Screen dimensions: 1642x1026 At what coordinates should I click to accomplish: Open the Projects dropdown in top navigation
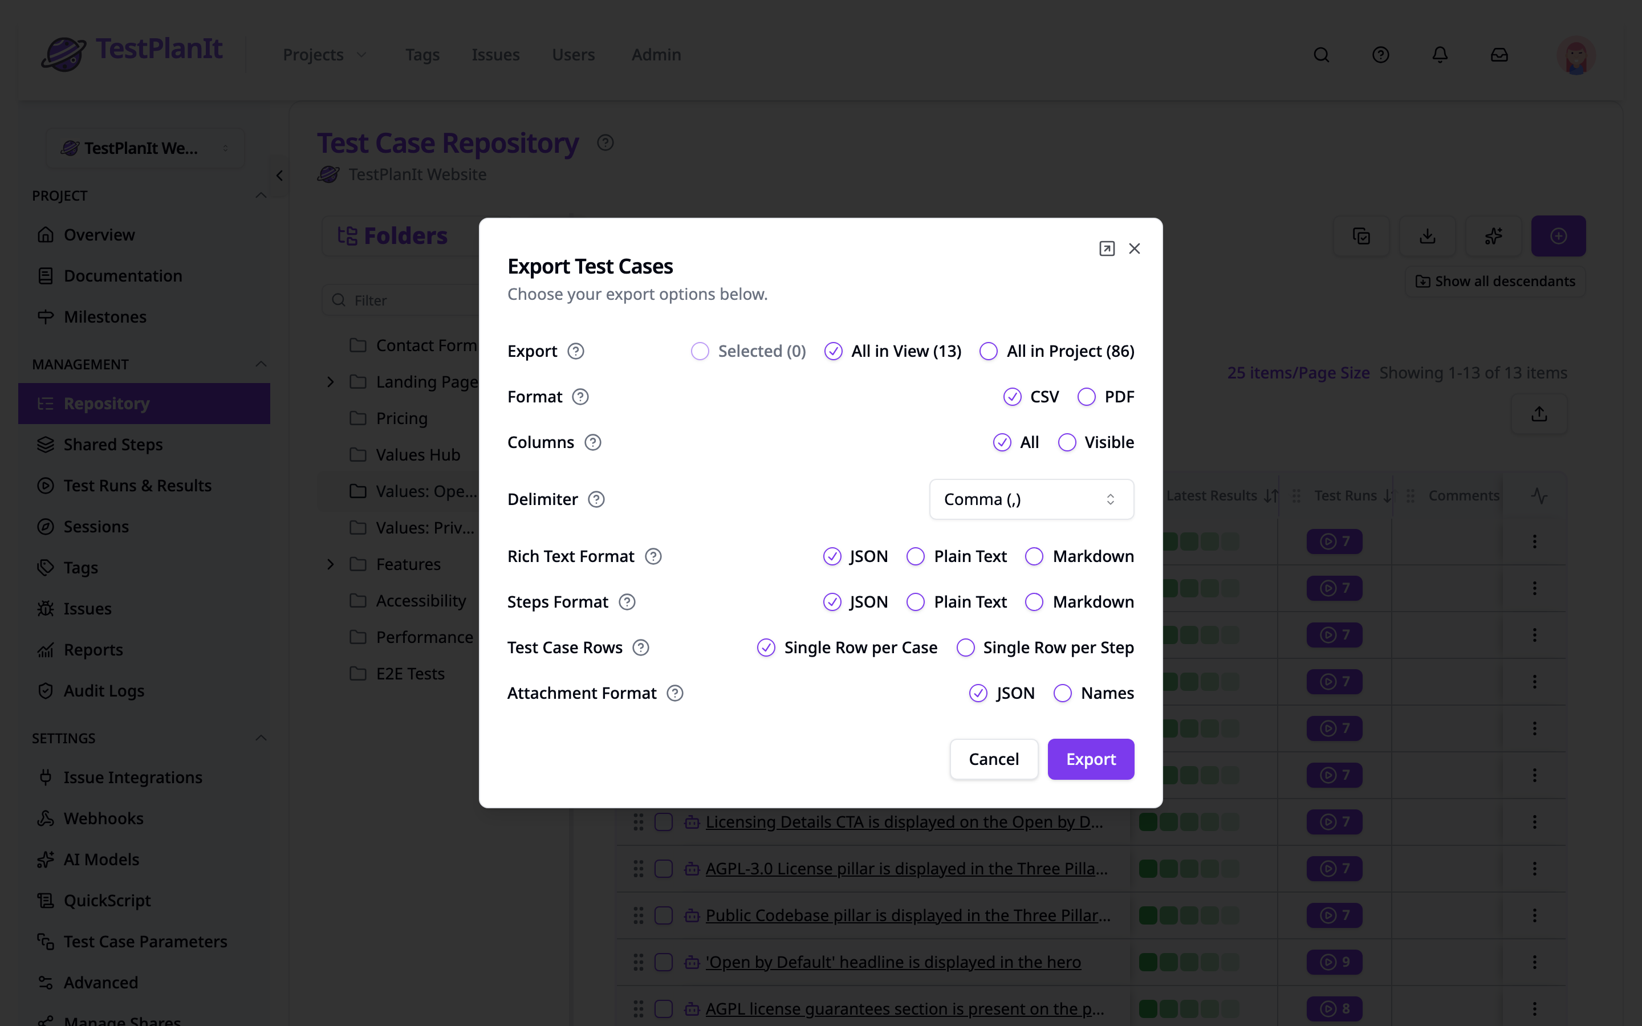pos(325,55)
